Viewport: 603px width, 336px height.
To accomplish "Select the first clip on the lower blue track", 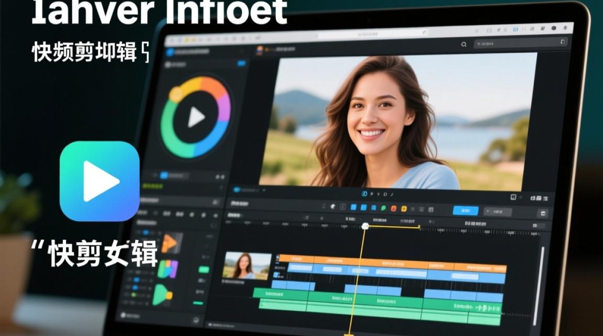I will 293,285.
